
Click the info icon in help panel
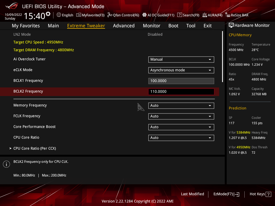(6, 164)
